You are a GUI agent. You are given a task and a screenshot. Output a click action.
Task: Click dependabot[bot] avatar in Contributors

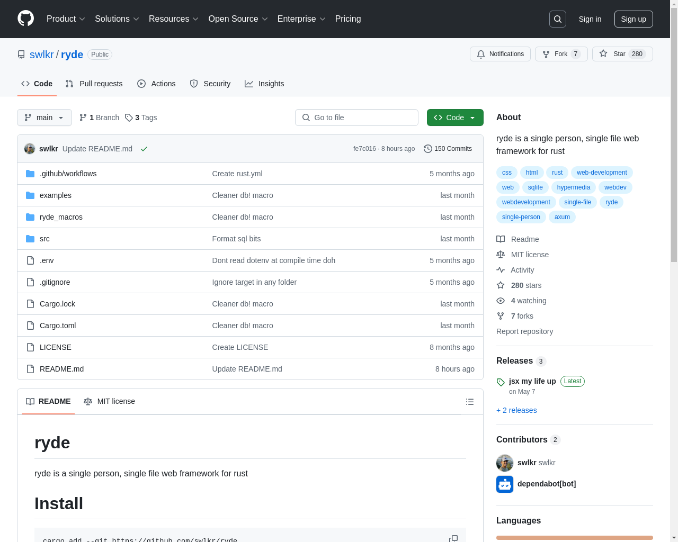[x=505, y=484]
